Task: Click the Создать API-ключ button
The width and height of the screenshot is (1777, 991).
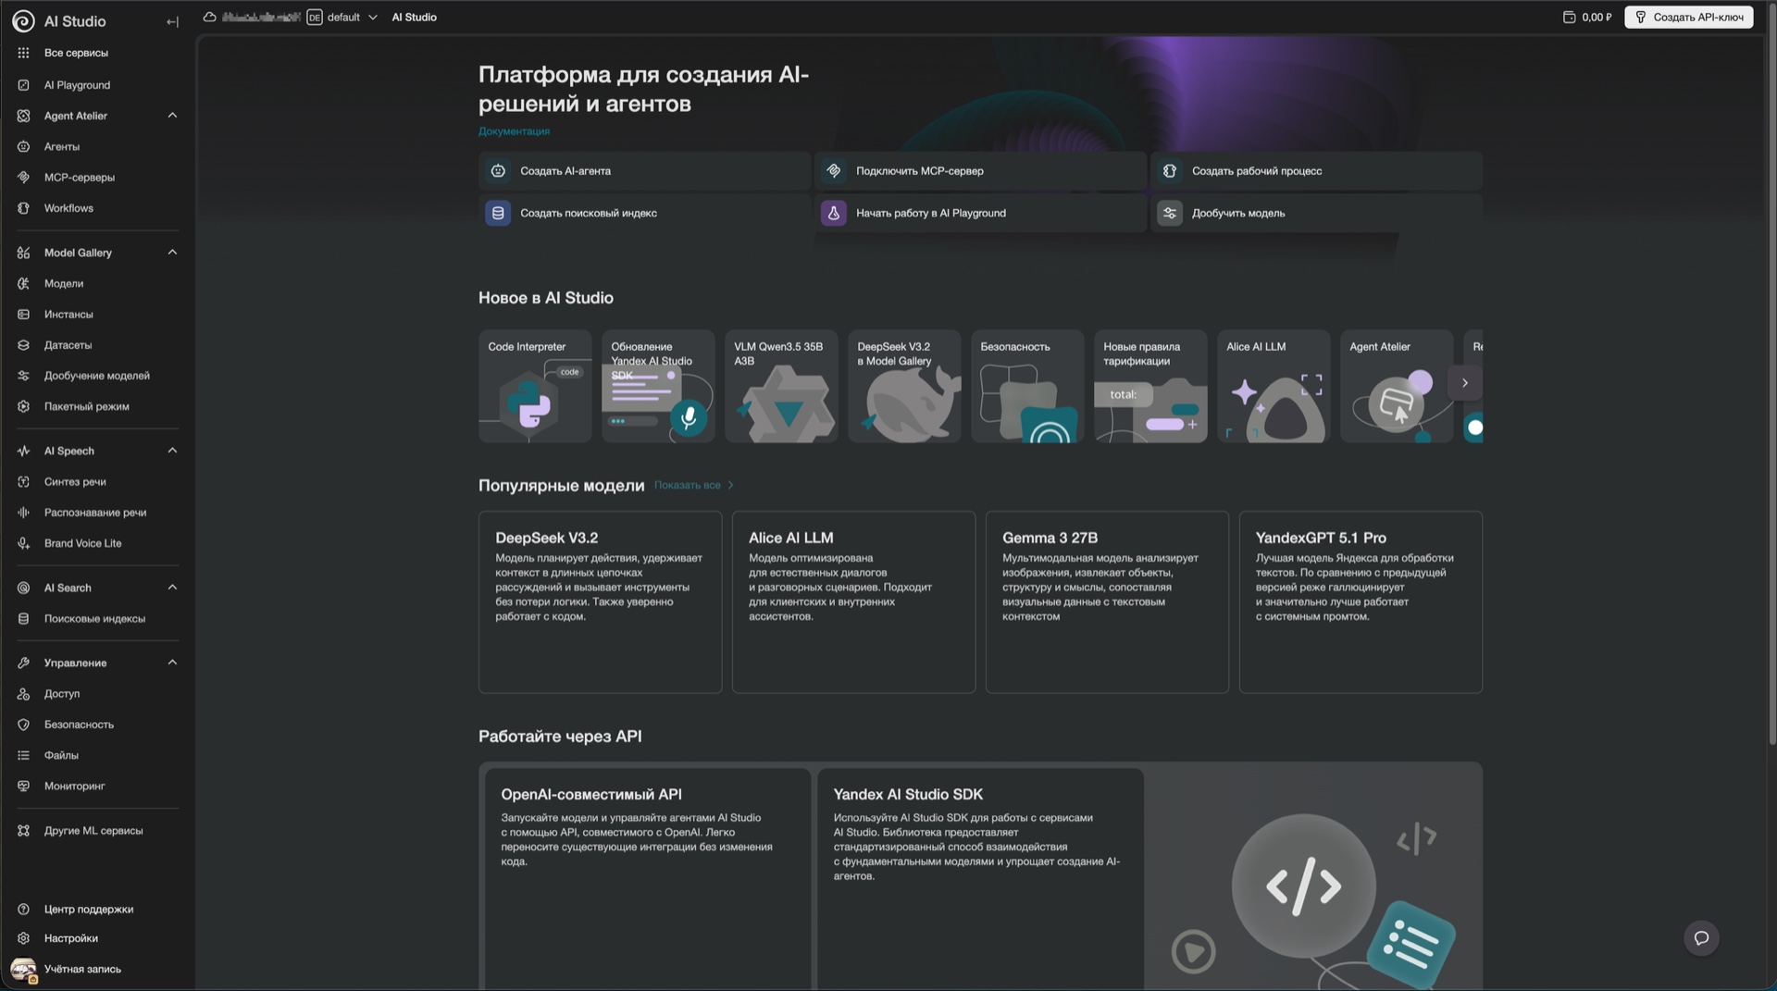Action: coord(1688,18)
